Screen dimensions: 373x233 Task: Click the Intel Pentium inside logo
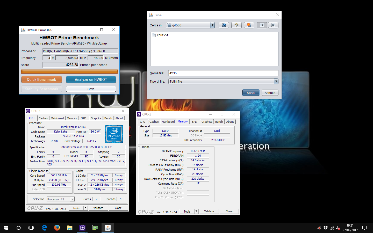point(114,134)
